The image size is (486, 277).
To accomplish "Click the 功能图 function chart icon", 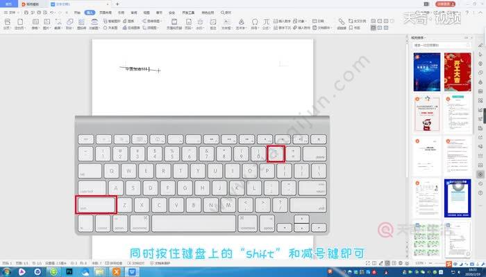I will (94, 24).
